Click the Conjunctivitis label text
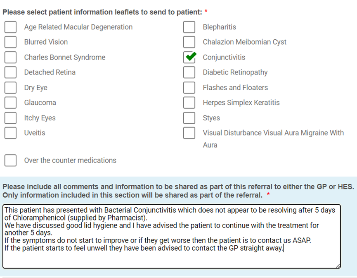Screen dimensions: 357x278 (x=224, y=58)
